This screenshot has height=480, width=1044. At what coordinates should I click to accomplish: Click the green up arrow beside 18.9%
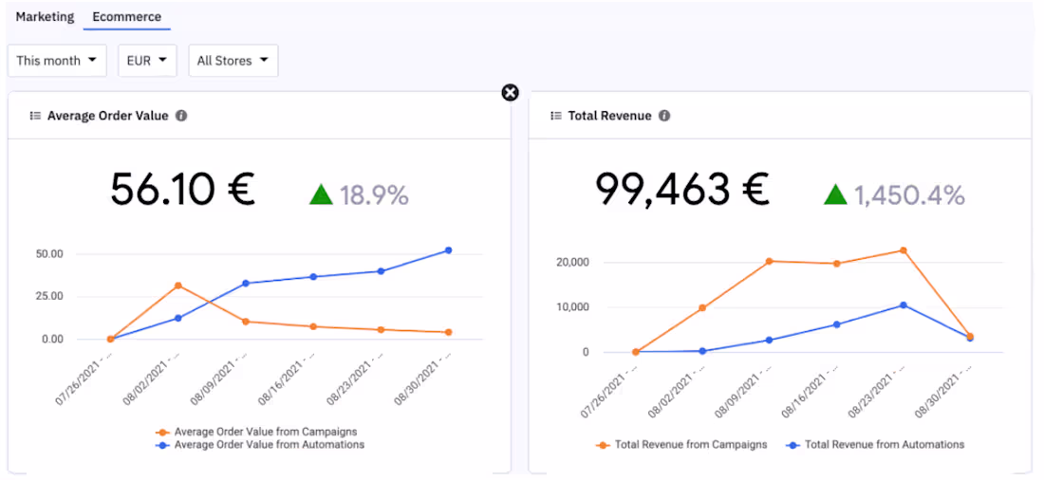click(321, 195)
